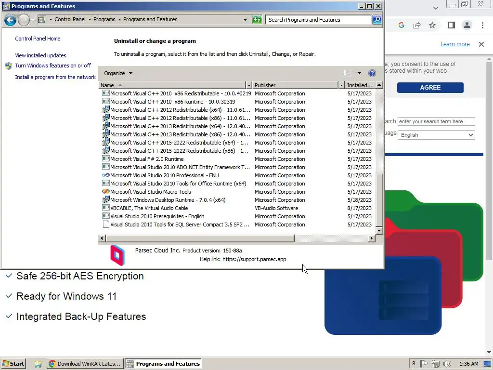This screenshot has width=493, height=370.
Task: Click the Show desktop icon beside the clock
Action: [x=487, y=364]
